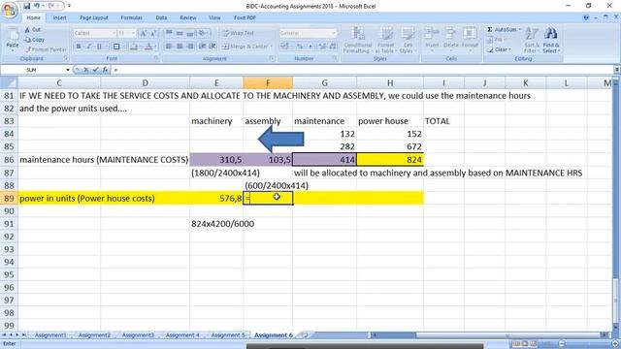Image resolution: width=621 pixels, height=349 pixels.
Task: Select column H header
Action: (x=390, y=82)
